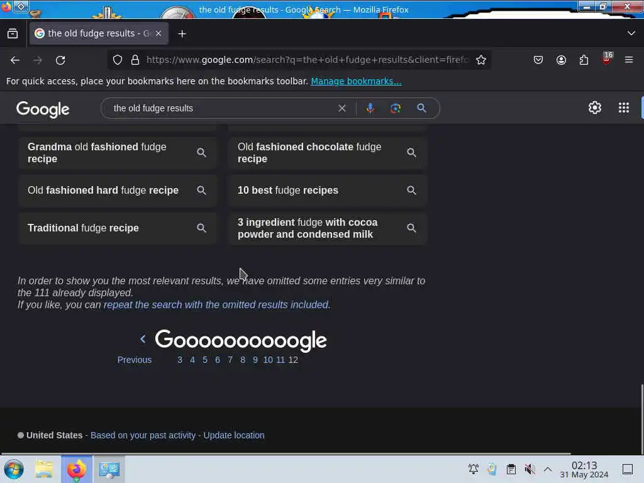Open the clipboard tray icon
Viewport: 644px width, 483px height.
pyautogui.click(x=511, y=469)
